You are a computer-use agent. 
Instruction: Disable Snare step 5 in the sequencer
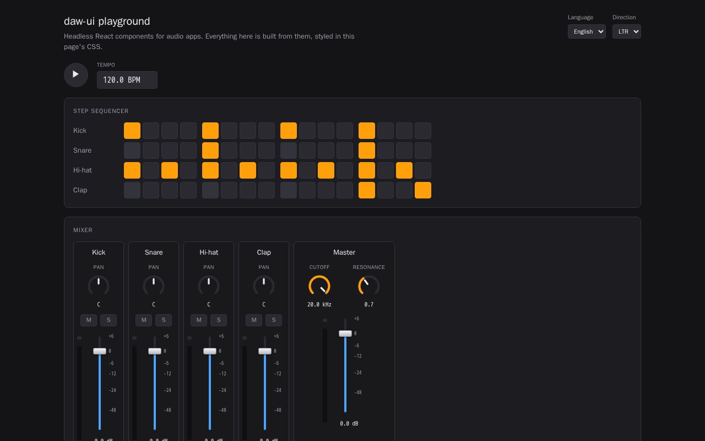[x=210, y=150]
